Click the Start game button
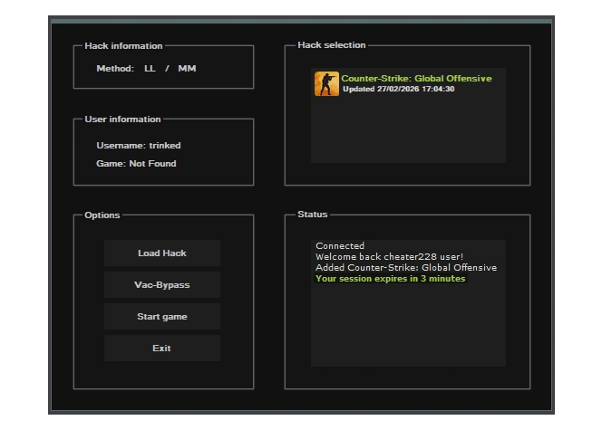 tap(162, 317)
